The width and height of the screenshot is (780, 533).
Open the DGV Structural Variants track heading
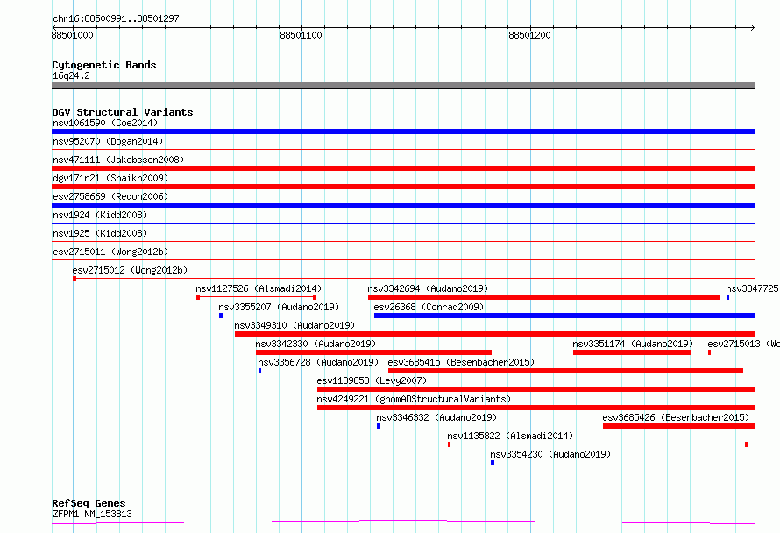(123, 112)
